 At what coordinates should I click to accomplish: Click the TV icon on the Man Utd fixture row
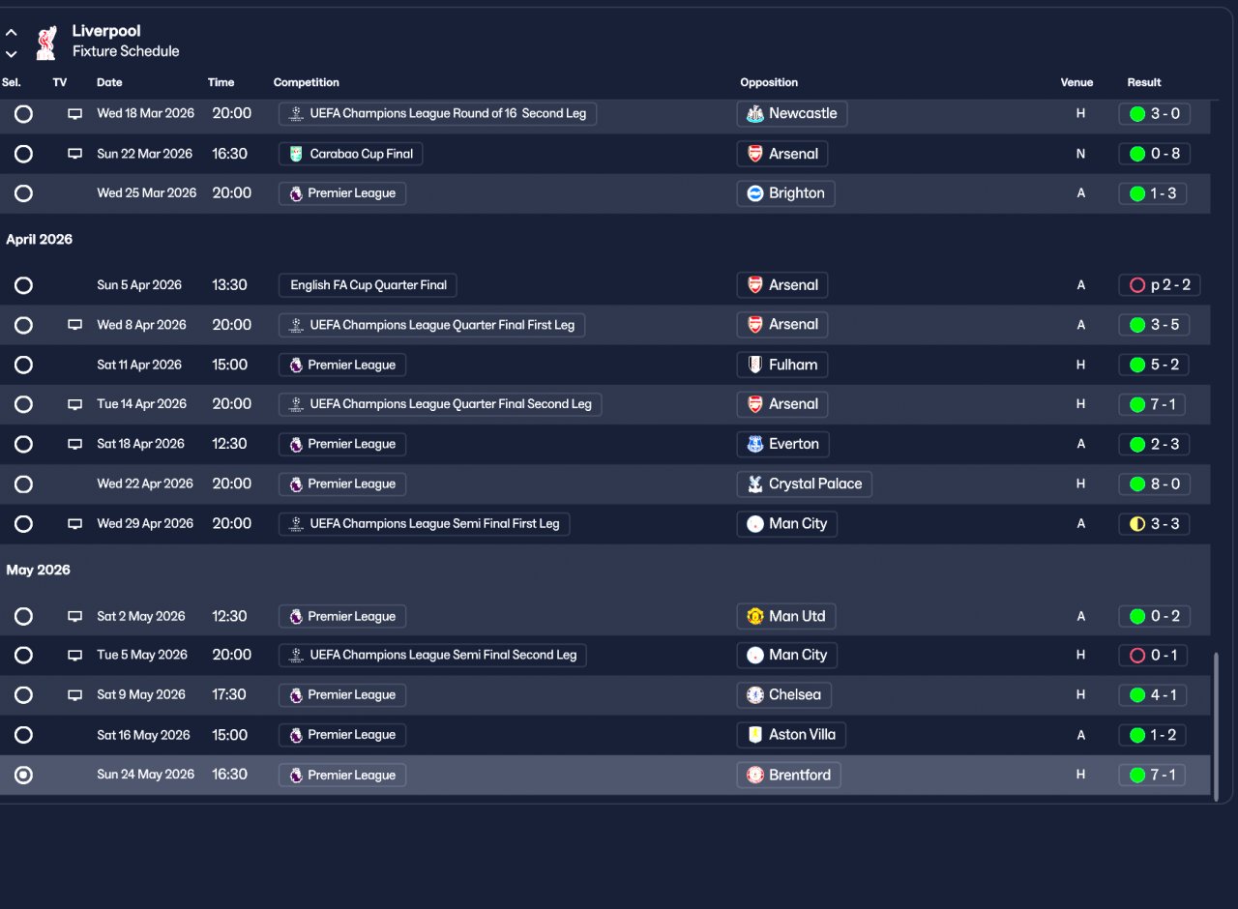click(x=74, y=616)
